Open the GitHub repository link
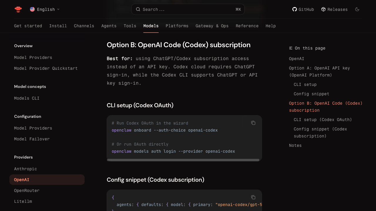376x211 pixels. pos(303,9)
